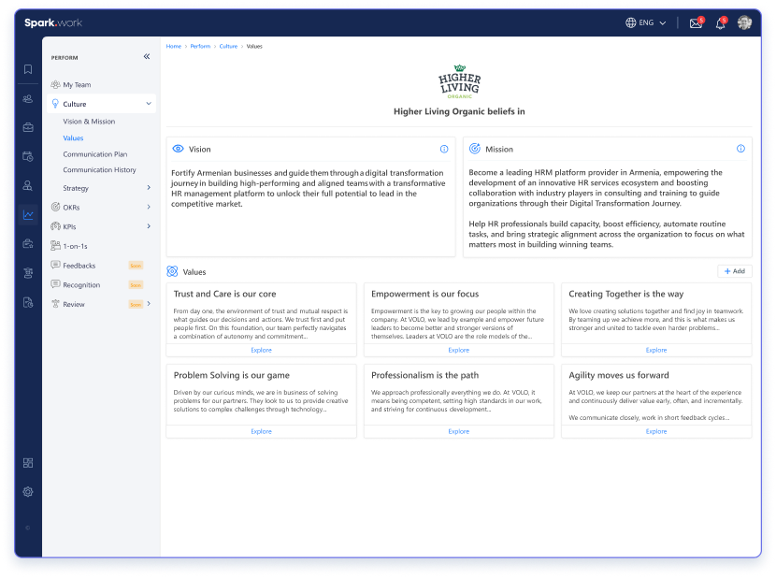Explore the Problem Solving value
Image resolution: width=776 pixels, height=578 pixels.
coord(261,431)
